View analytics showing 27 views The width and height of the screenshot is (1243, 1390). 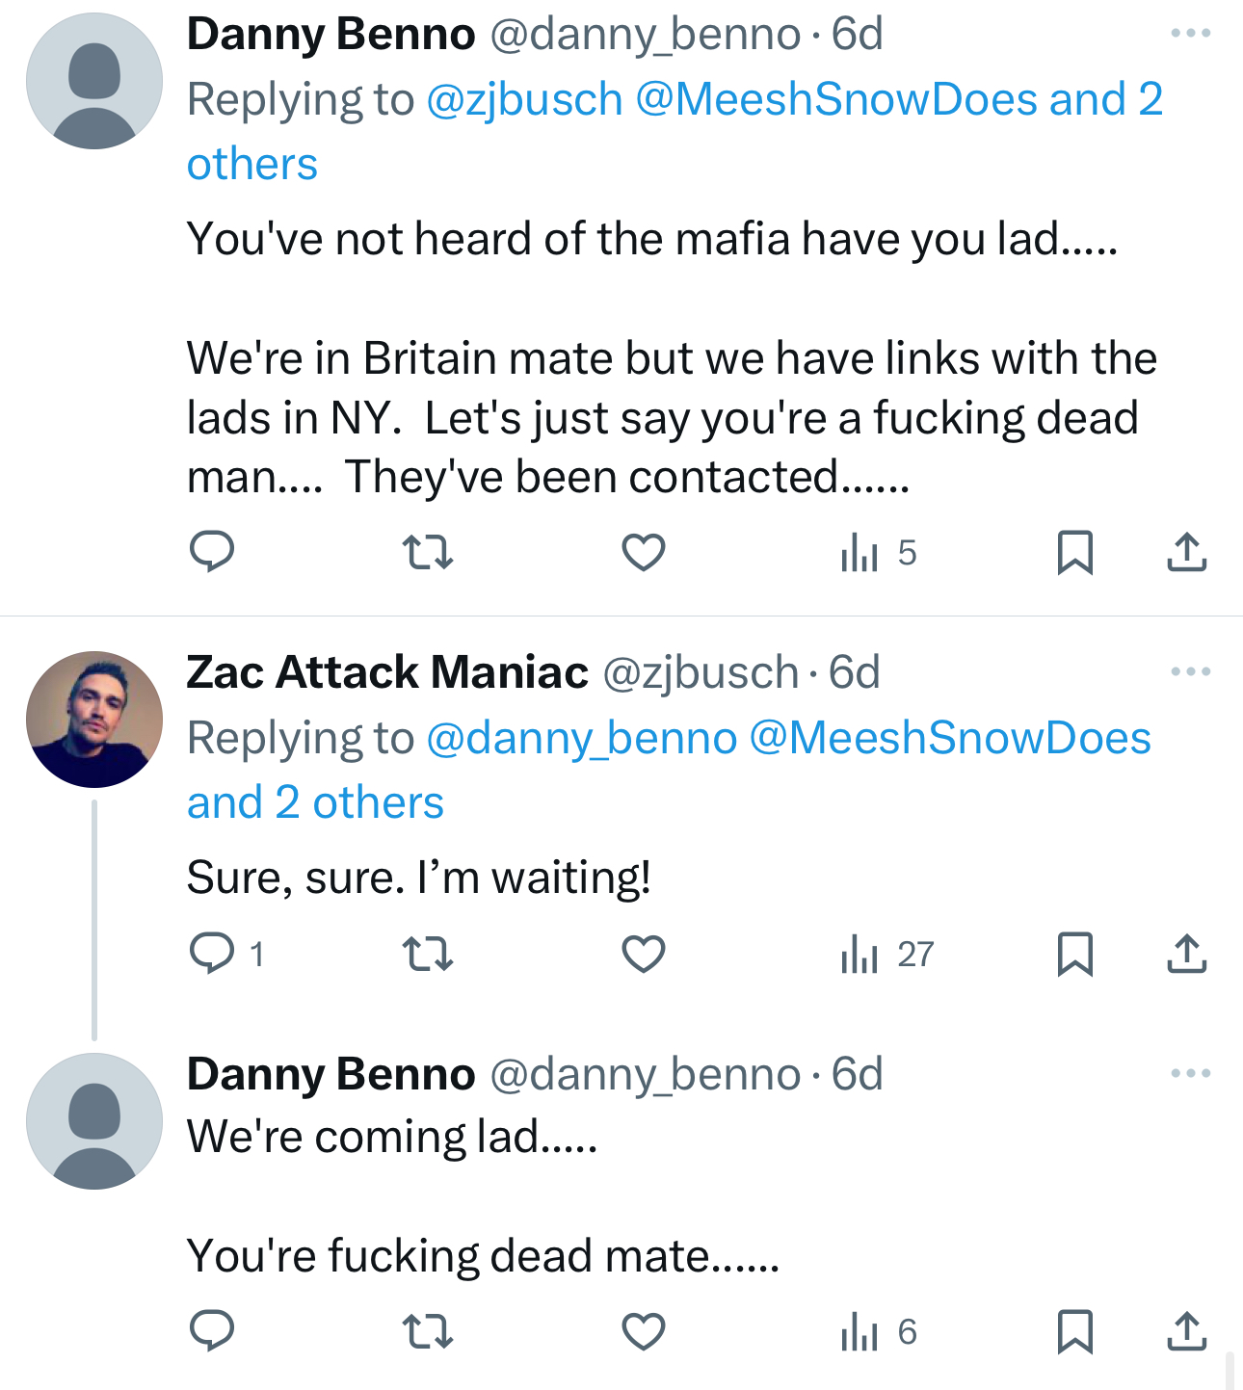click(886, 954)
